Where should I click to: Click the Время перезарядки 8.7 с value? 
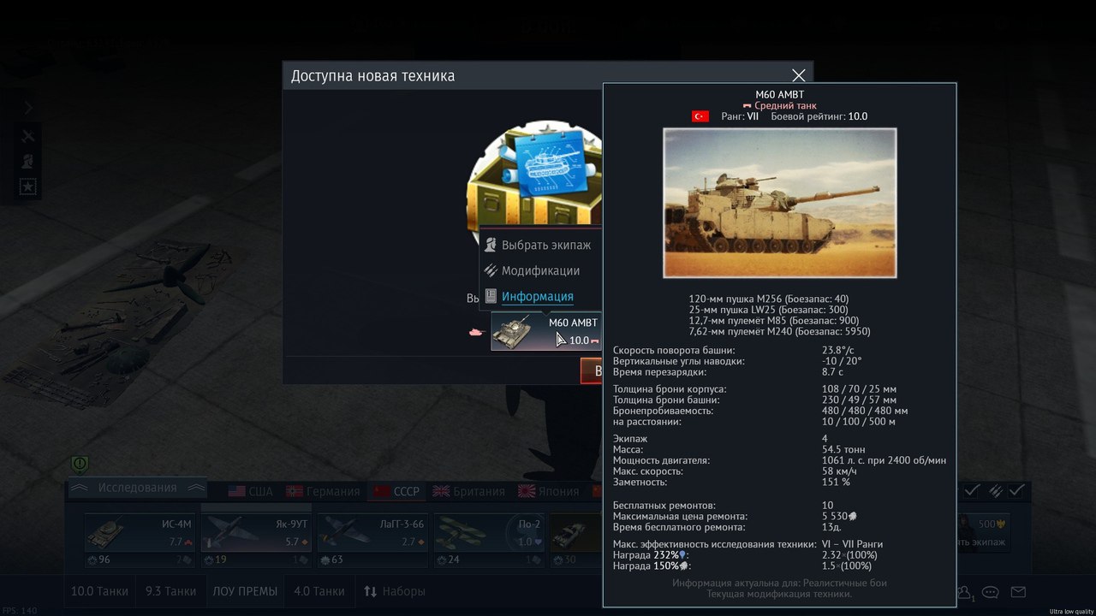pyautogui.click(x=831, y=372)
